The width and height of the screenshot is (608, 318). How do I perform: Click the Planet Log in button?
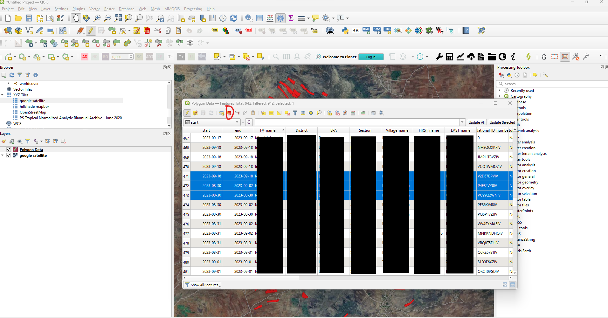pos(370,57)
